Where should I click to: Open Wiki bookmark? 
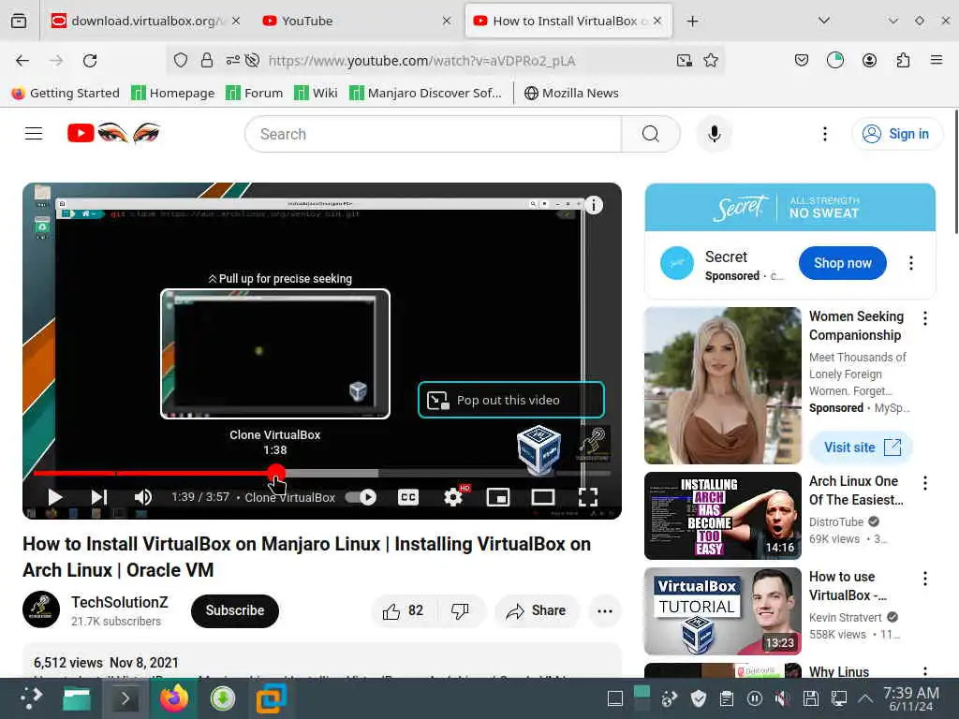click(316, 93)
